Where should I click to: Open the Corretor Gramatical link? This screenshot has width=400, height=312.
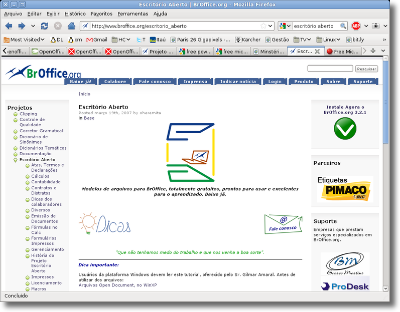point(41,131)
